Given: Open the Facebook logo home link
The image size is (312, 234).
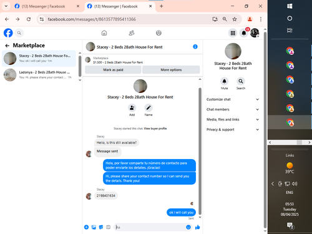Looking at the screenshot, I should pos(8,33).
